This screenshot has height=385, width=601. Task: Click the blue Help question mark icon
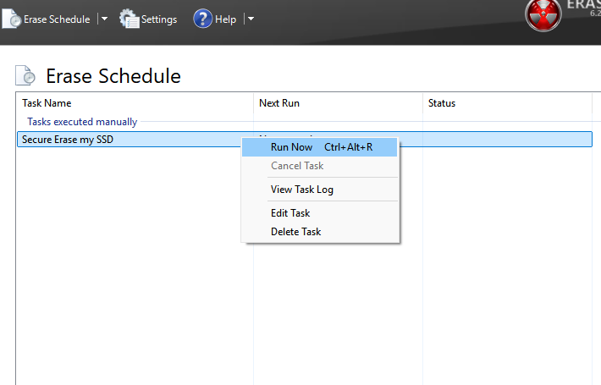[x=202, y=19]
